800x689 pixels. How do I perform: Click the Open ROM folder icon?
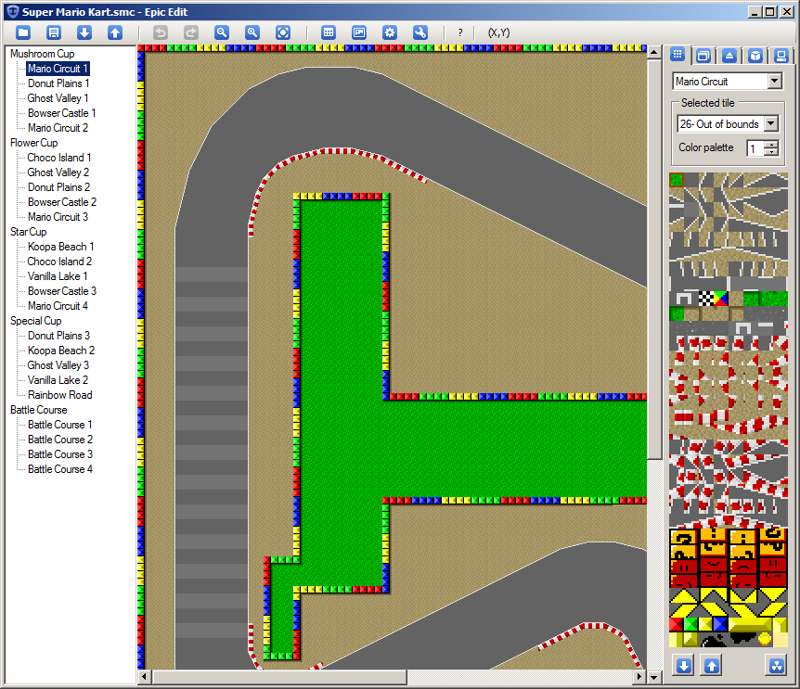[23, 32]
